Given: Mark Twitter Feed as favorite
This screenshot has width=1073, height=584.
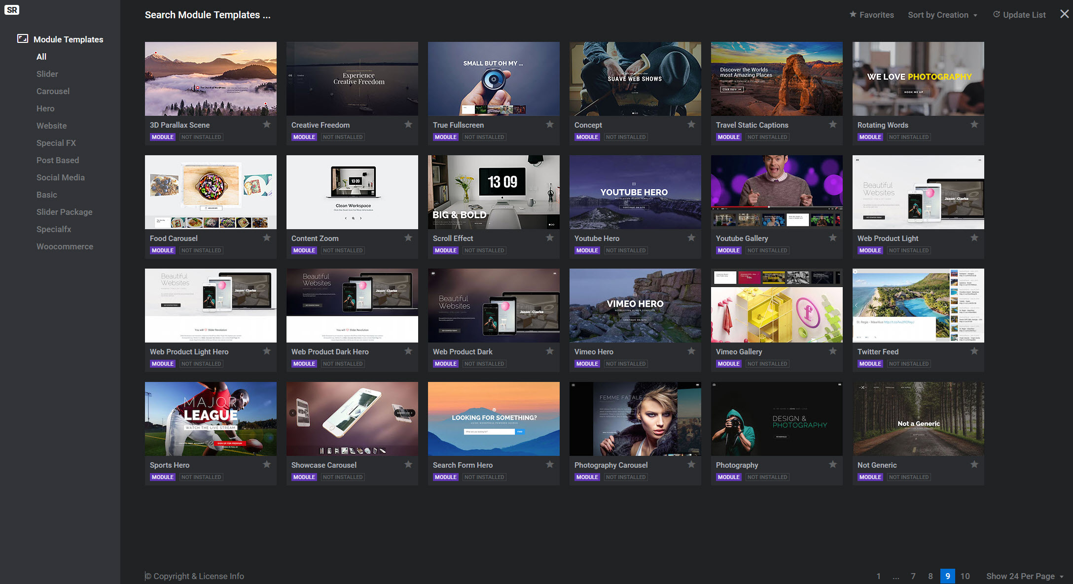Looking at the screenshot, I should tap(974, 351).
